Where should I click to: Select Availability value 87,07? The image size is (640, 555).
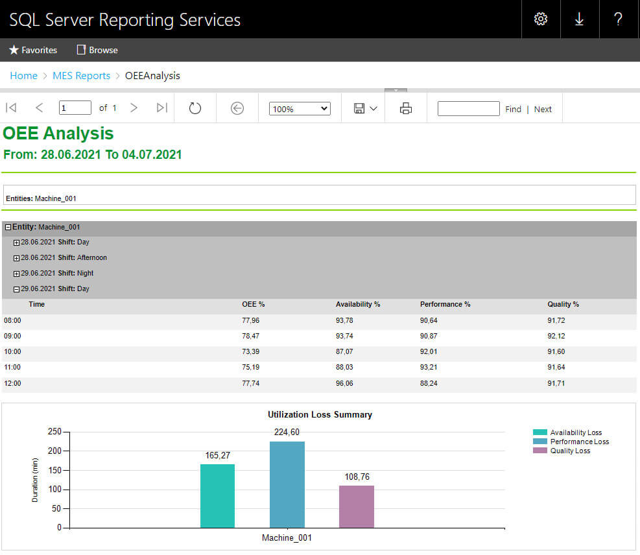click(344, 352)
